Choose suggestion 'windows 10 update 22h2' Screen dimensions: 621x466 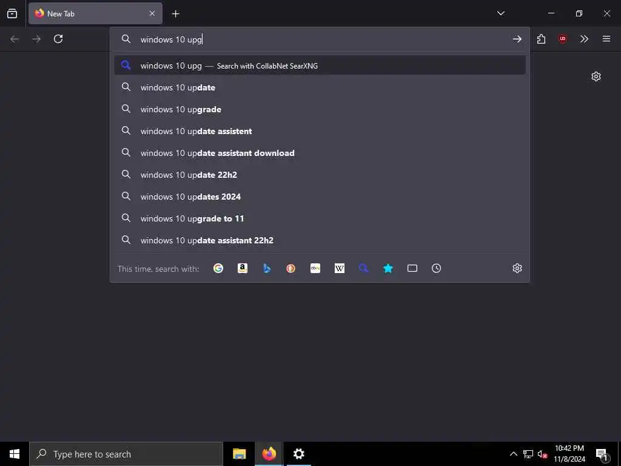point(320,174)
